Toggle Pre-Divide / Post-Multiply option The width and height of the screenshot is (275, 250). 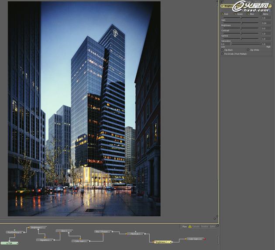(x=223, y=54)
